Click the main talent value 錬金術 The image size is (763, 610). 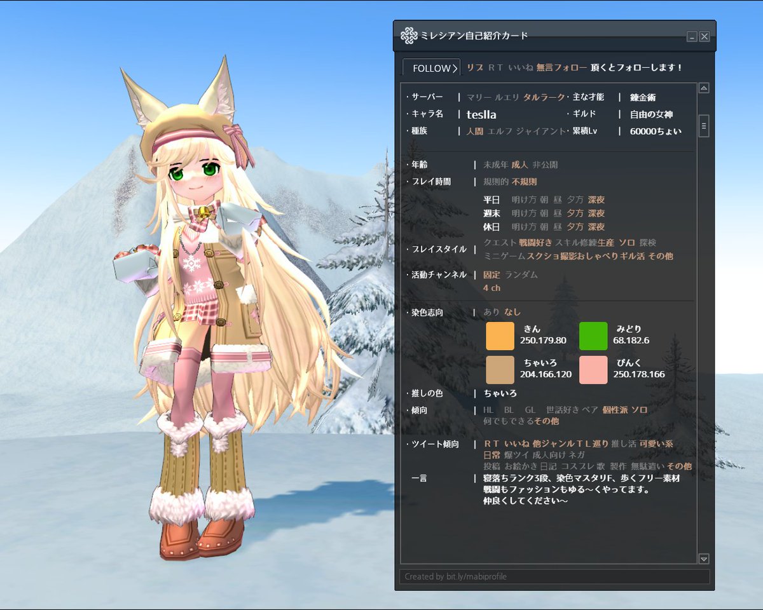coord(643,97)
